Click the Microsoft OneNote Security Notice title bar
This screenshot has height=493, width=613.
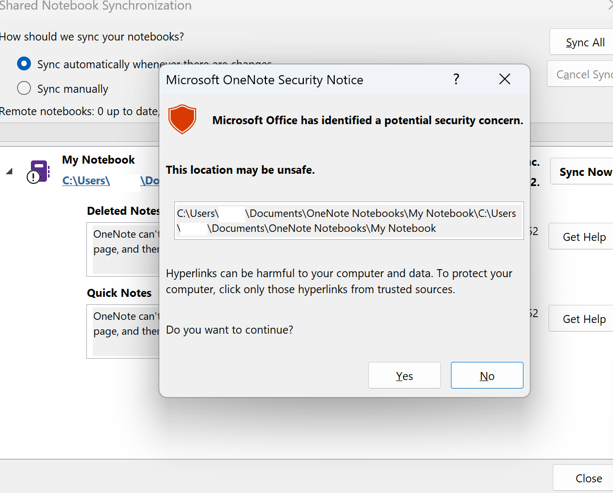[x=265, y=79]
